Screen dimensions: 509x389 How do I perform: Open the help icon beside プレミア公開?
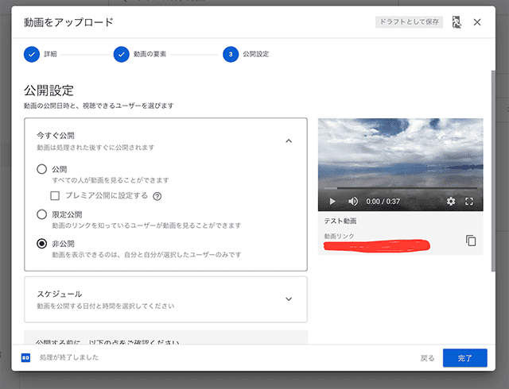(157, 196)
